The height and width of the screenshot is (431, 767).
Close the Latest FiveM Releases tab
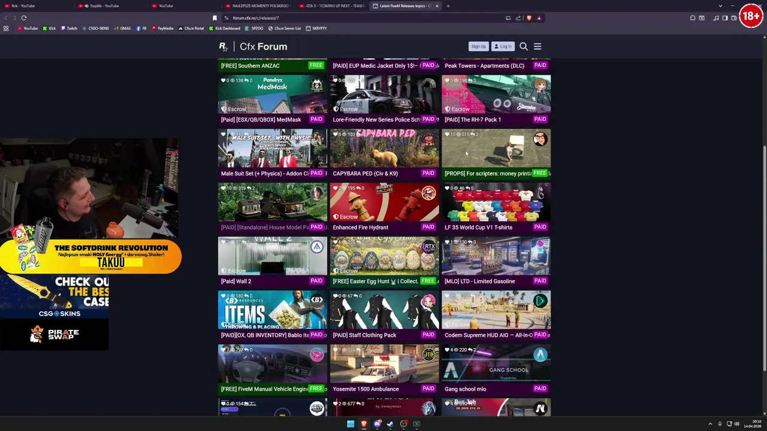pyautogui.click(x=437, y=5)
